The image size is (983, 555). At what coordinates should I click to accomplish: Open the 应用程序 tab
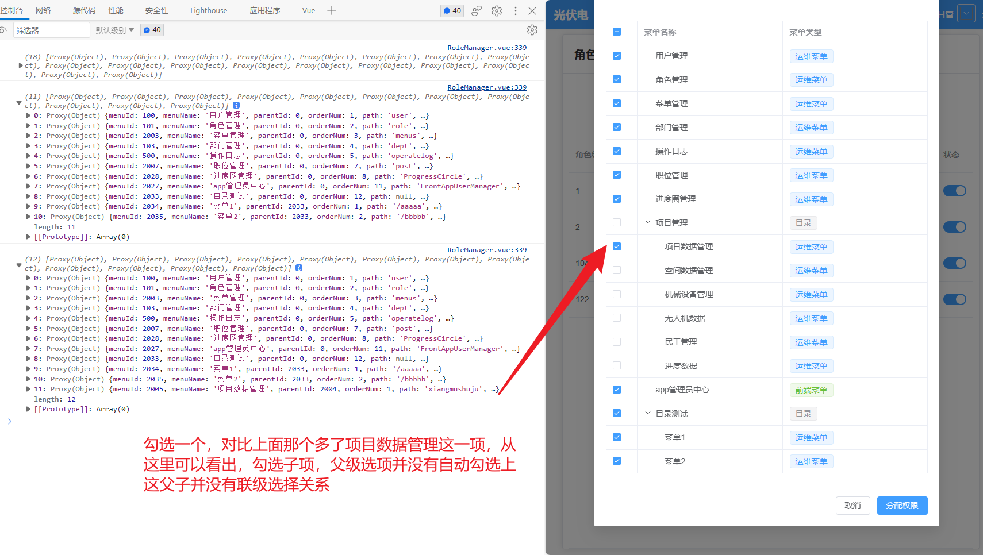point(265,10)
